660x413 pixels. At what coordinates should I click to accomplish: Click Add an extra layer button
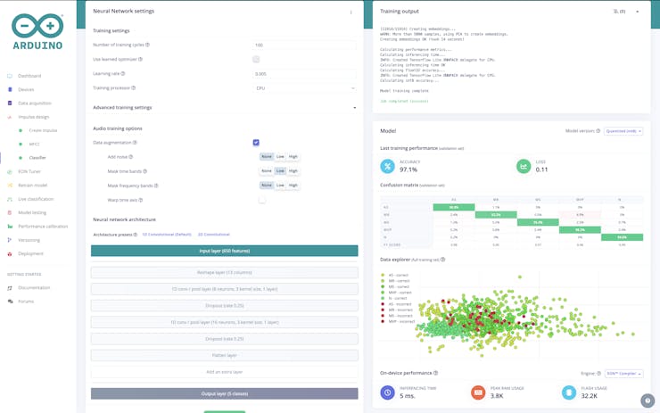coord(225,372)
